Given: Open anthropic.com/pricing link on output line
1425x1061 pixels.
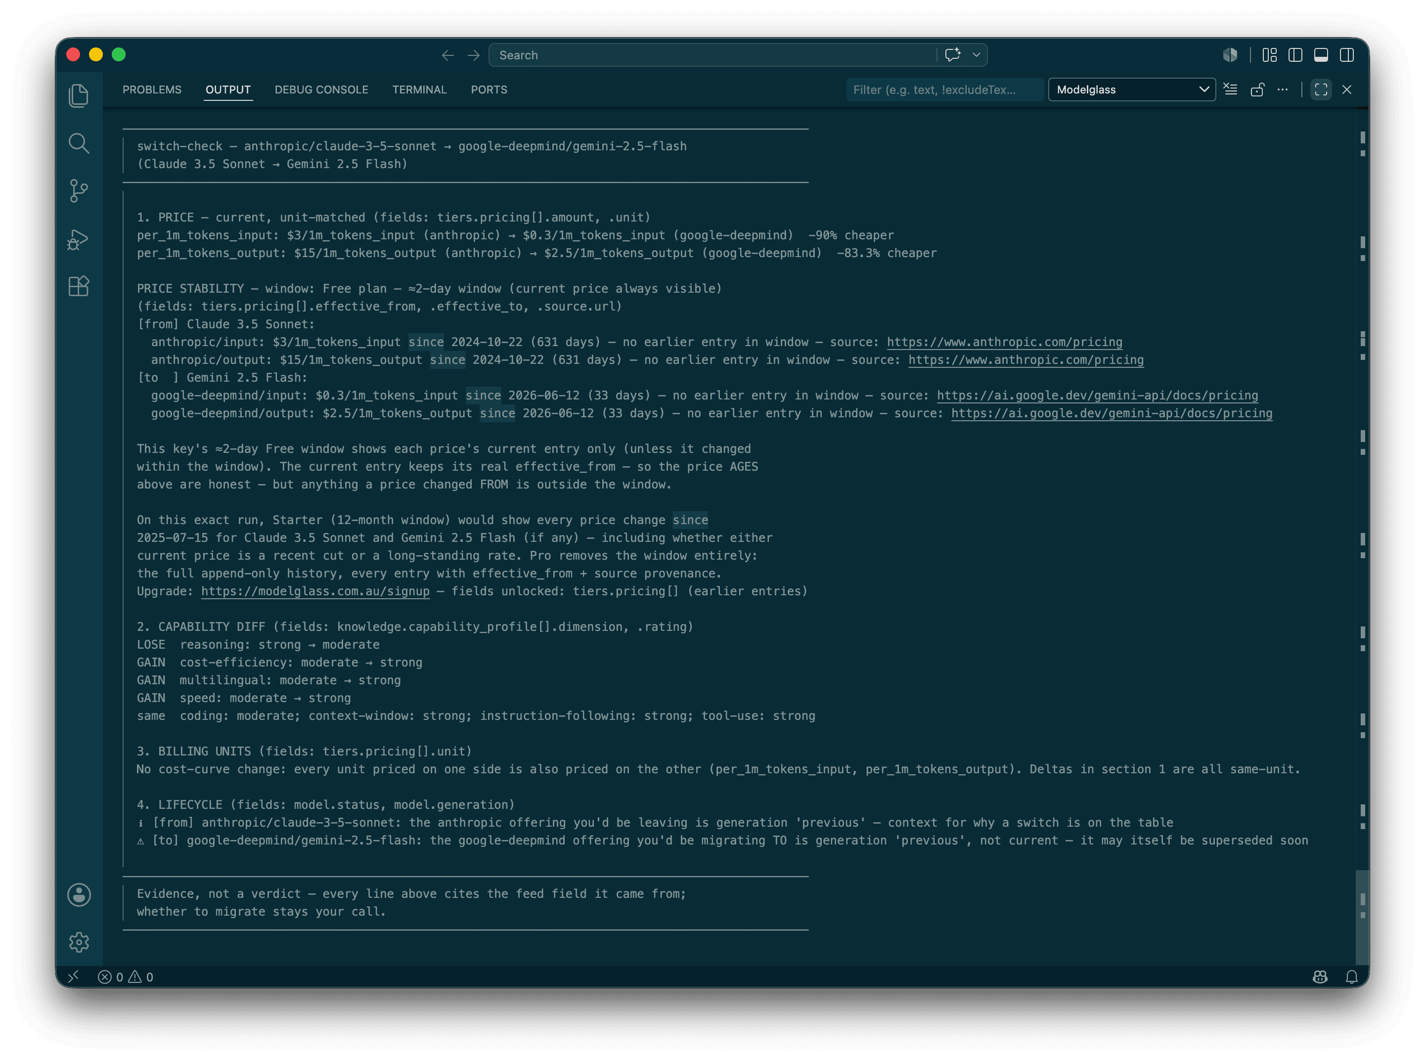Looking at the screenshot, I should click(x=1025, y=359).
